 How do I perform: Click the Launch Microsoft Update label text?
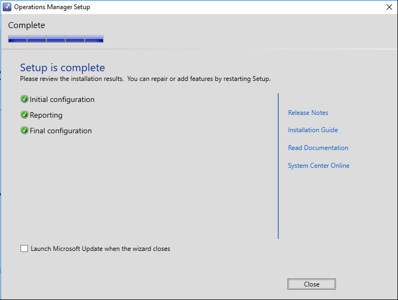(x=100, y=249)
